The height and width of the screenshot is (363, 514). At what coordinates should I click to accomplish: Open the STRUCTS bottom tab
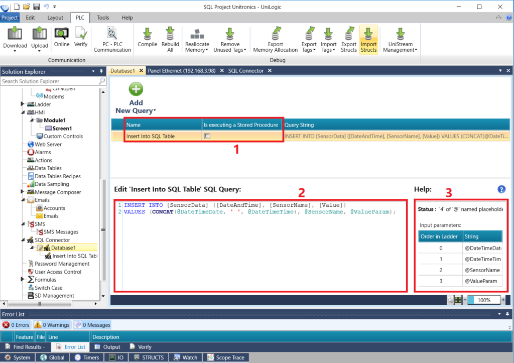149,357
